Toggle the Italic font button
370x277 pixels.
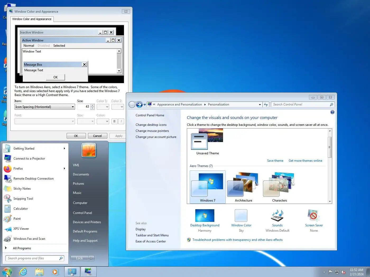tap(121, 121)
